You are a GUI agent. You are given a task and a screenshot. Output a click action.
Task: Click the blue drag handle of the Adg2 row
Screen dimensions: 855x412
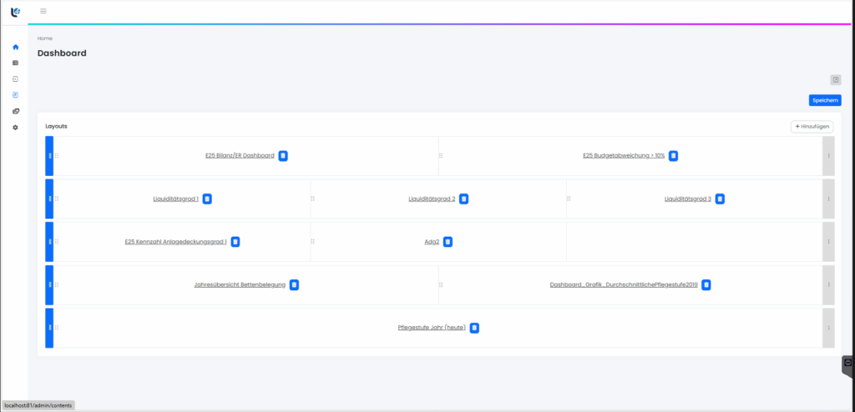[x=49, y=242]
